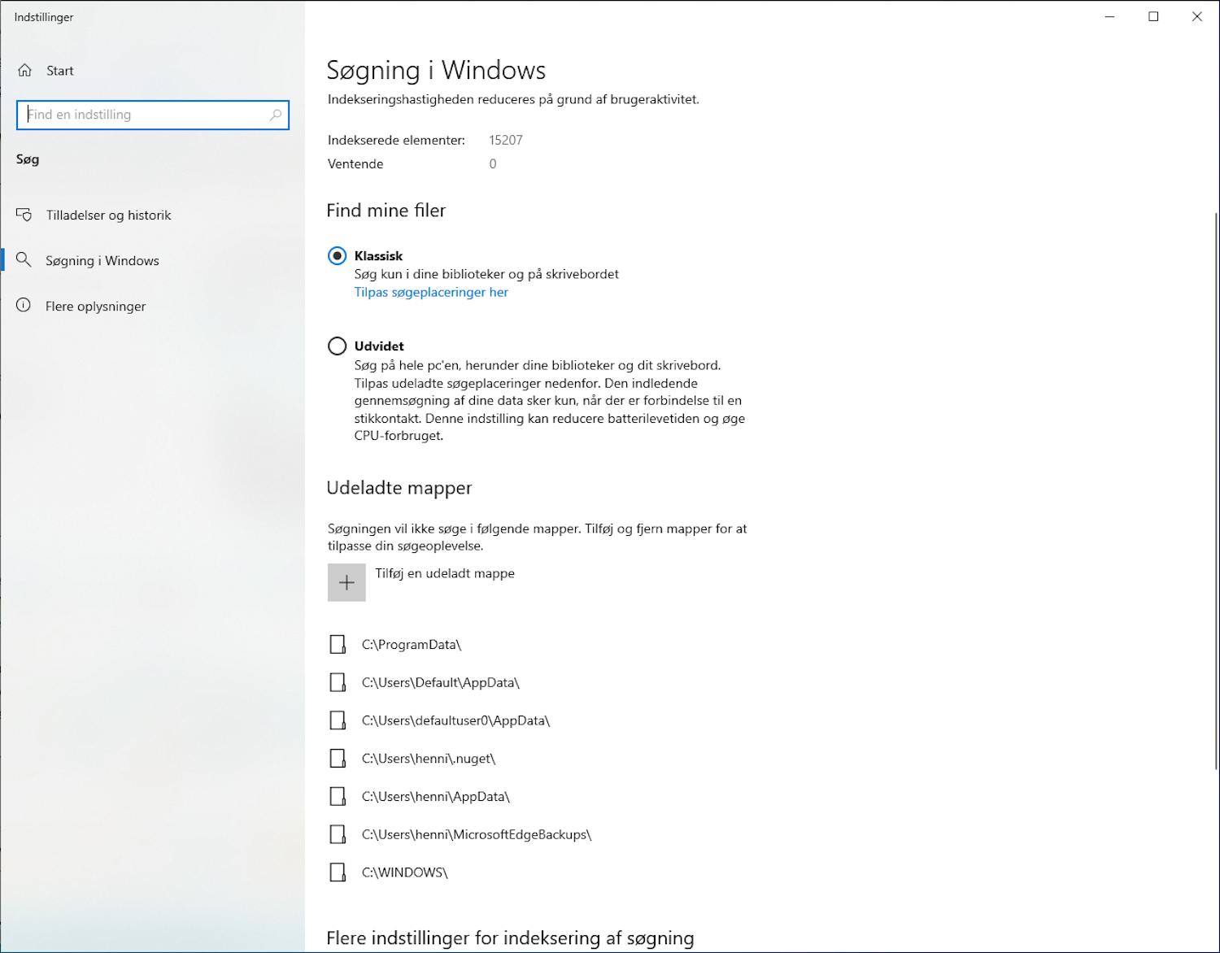Click Tilføj en udeladt mappe
This screenshot has width=1220, height=953.
tap(444, 573)
